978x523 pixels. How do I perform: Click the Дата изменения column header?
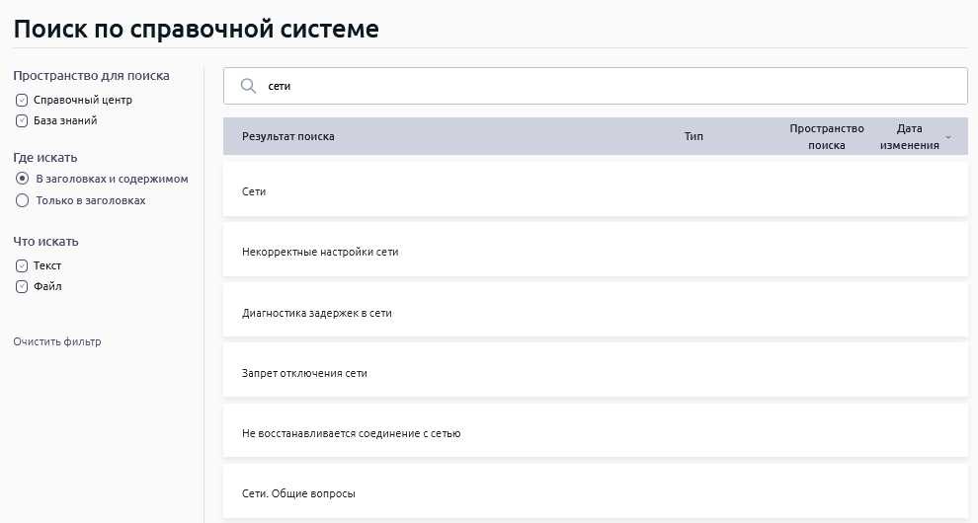[x=909, y=136]
